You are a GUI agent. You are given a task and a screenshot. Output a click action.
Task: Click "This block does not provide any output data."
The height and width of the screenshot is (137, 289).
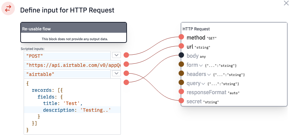75,39
